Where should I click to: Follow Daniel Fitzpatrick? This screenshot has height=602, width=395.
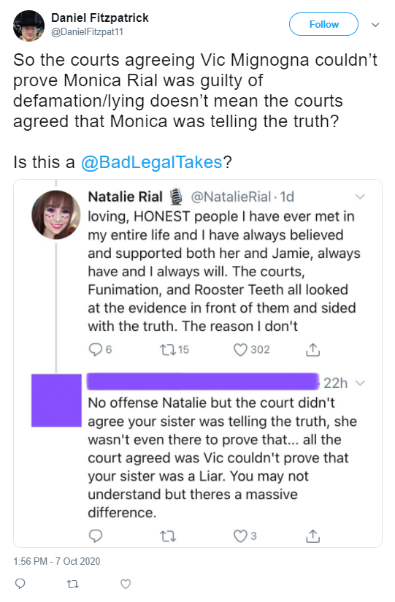(323, 24)
